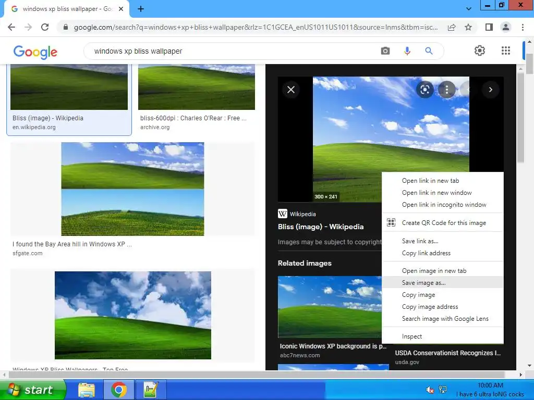Open the cloudy Bliss wallpaper thumbnail
Image resolution: width=534 pixels, height=400 pixels.
133,315
